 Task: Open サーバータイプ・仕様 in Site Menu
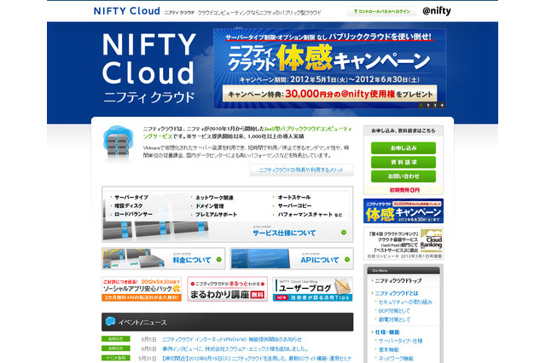pos(400,341)
